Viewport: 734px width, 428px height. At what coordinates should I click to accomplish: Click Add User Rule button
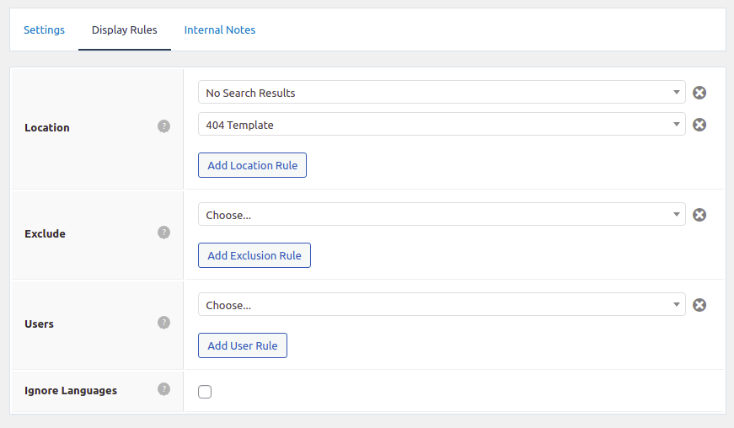click(x=243, y=345)
